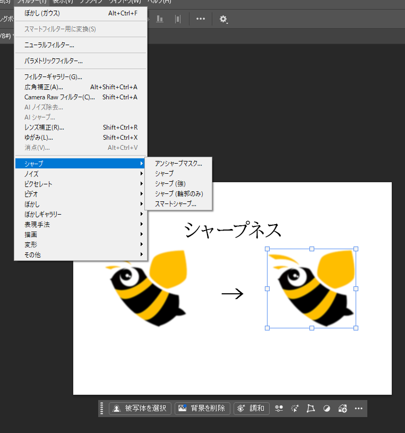Open Camera Raw フィルター from the menu
Image resolution: width=405 pixels, height=433 pixels.
(59, 97)
